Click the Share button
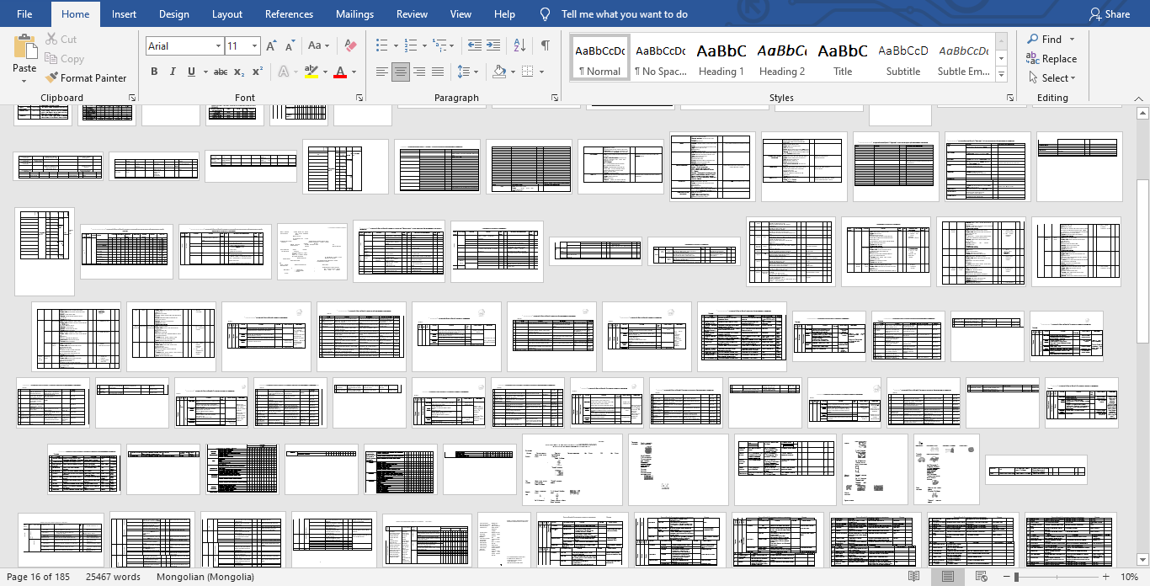1150x586 pixels. [1109, 14]
